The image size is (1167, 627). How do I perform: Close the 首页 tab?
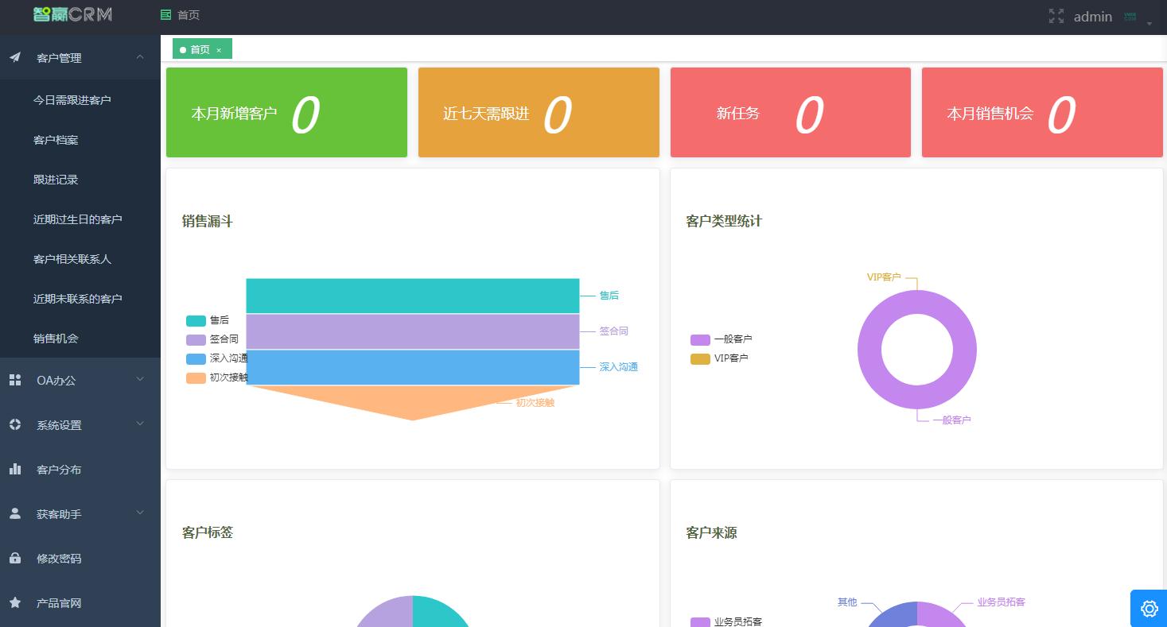[219, 50]
